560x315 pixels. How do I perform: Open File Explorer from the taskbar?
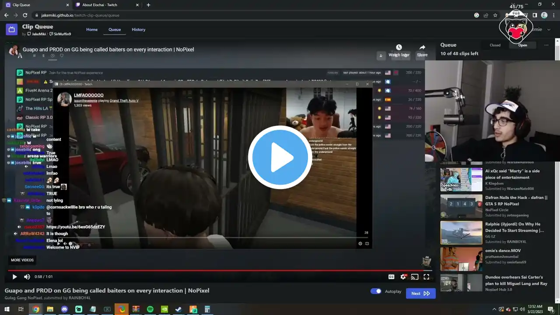50,309
